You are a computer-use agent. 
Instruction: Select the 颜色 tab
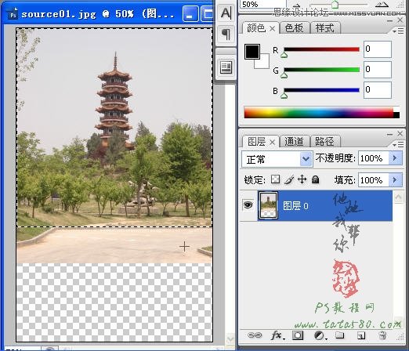[x=256, y=28]
